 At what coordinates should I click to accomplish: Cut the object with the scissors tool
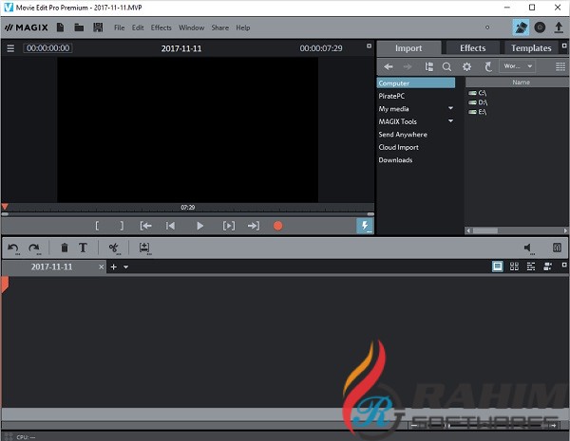114,248
